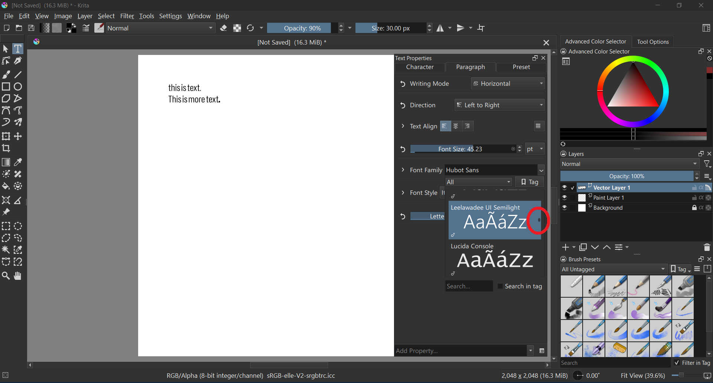Select the Text tool in the toolbox

[x=17, y=49]
